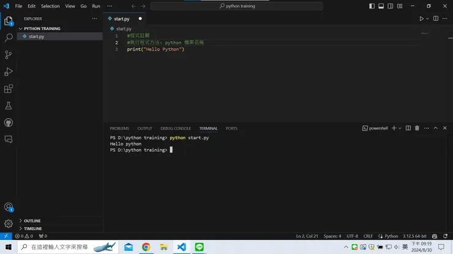Open the Selection menu
Image resolution: width=453 pixels, height=254 pixels.
click(x=50, y=6)
